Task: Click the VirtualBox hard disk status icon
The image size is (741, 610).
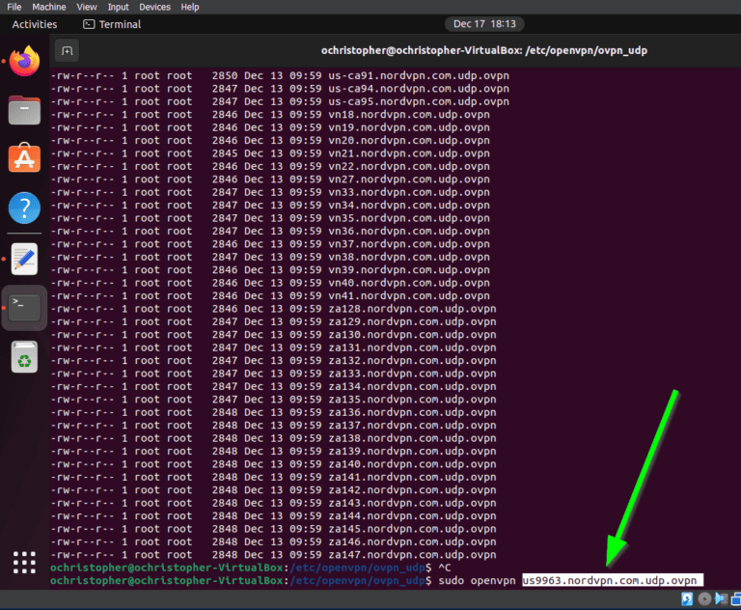Action: 687,600
